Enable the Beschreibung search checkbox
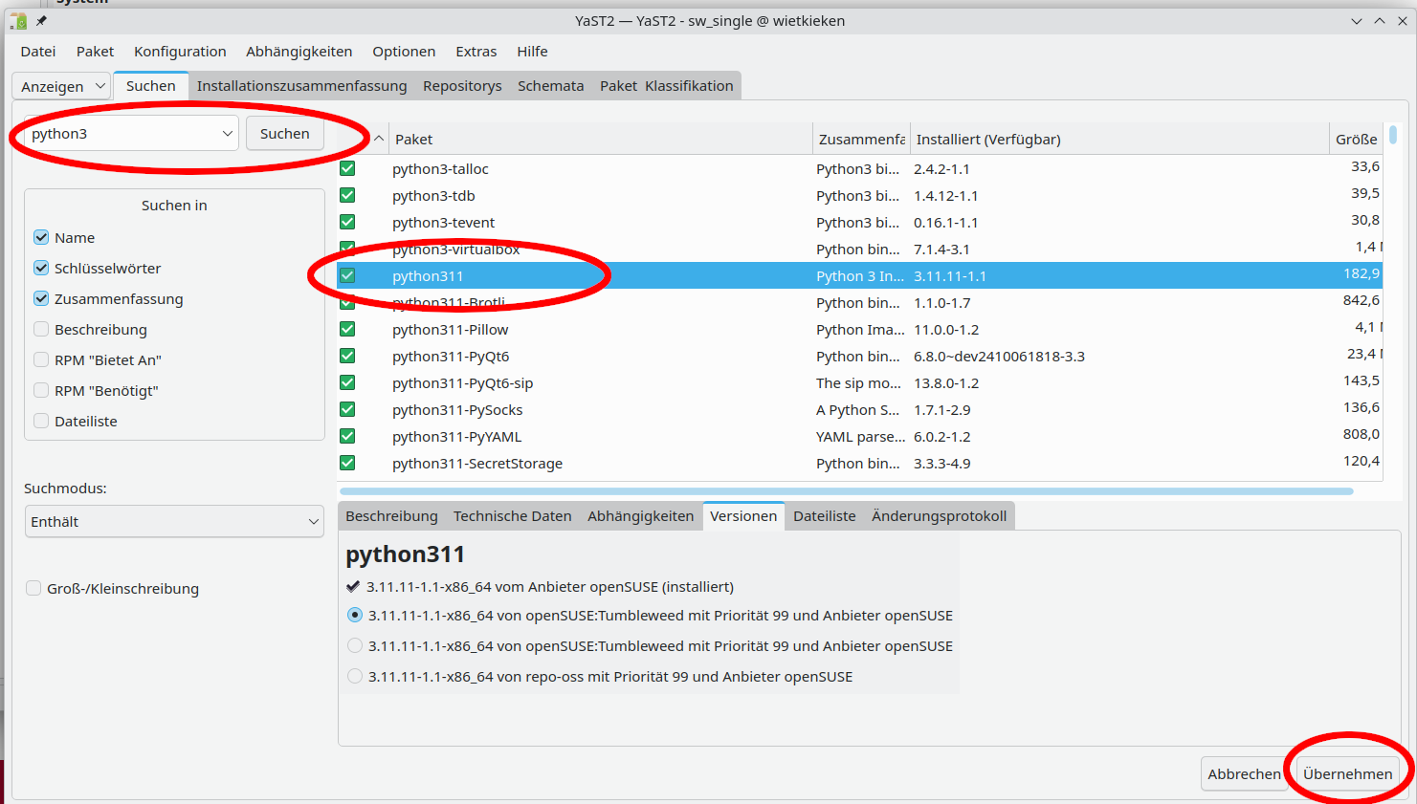Image resolution: width=1417 pixels, height=804 pixels. click(41, 330)
